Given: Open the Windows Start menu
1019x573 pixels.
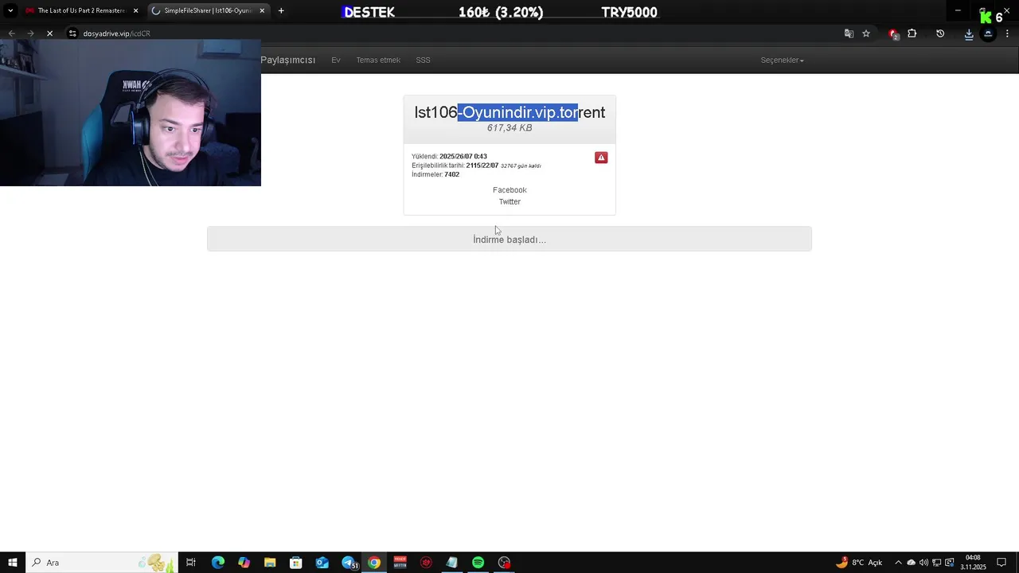Looking at the screenshot, I should [x=13, y=563].
